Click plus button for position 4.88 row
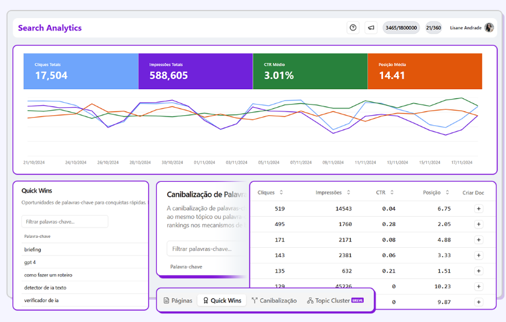 (x=479, y=240)
